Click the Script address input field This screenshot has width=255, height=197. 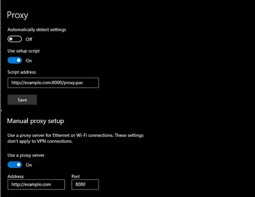(53, 83)
